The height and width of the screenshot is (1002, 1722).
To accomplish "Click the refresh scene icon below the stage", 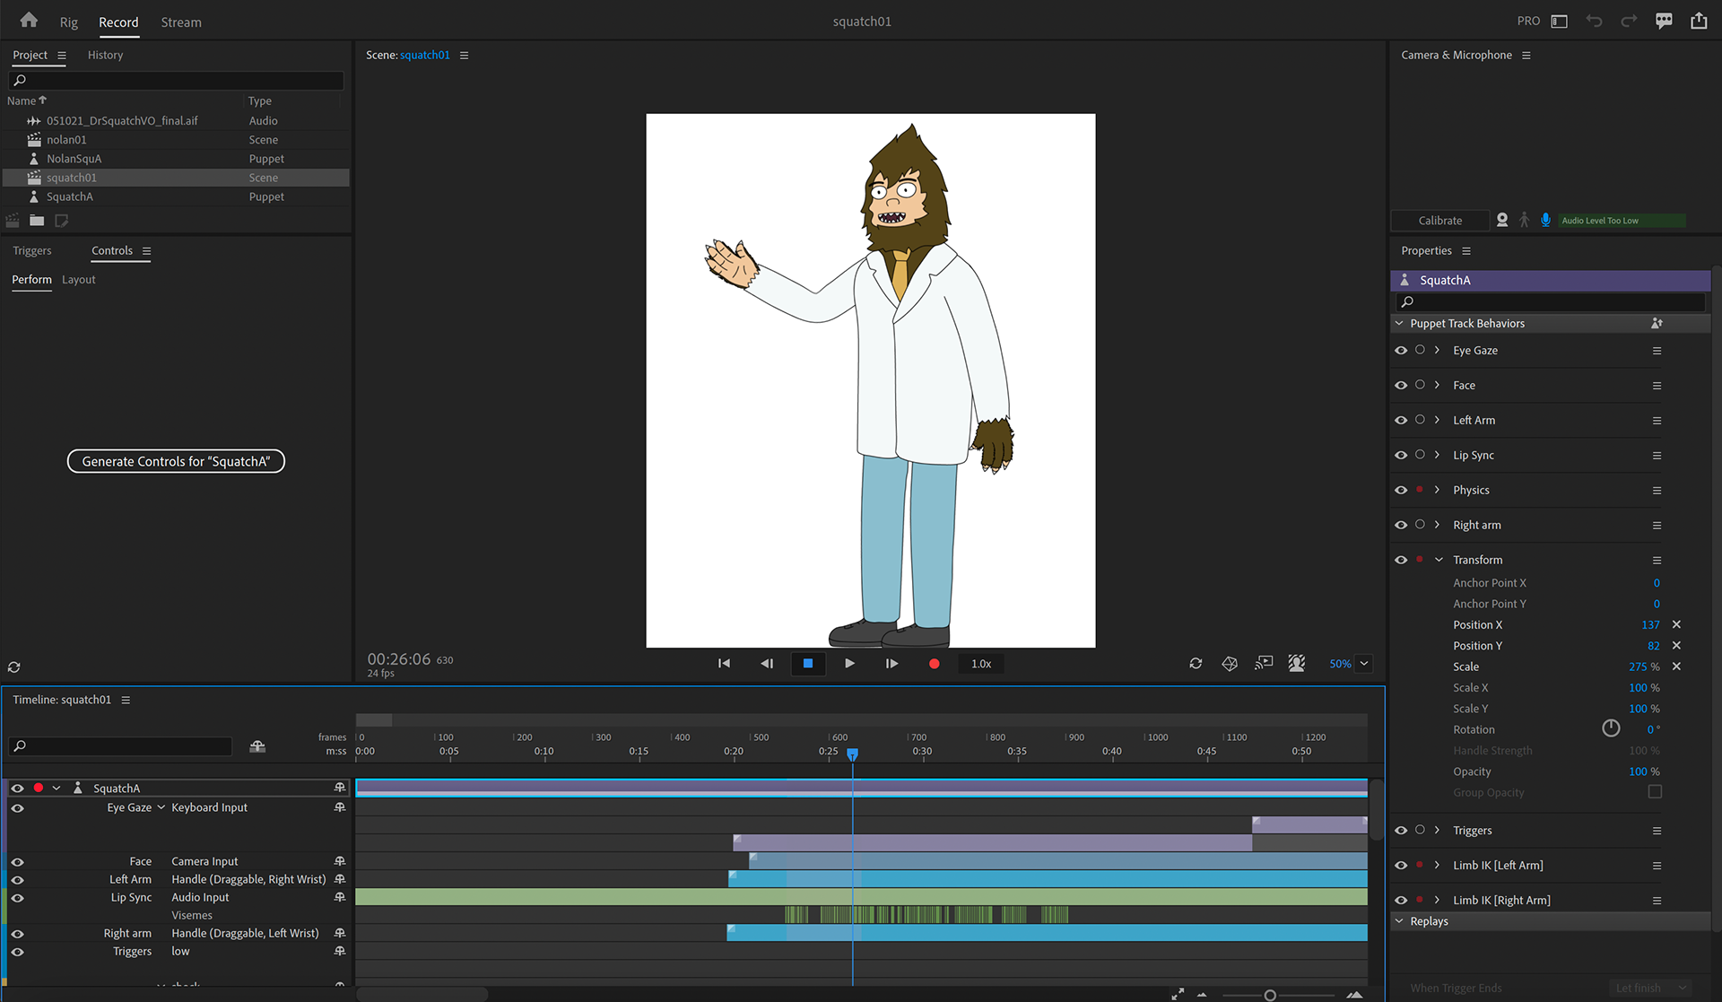I will [x=1196, y=664].
